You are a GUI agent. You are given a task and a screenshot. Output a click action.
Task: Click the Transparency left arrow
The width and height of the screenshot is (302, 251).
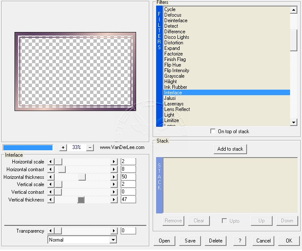pyautogui.click(x=51, y=231)
